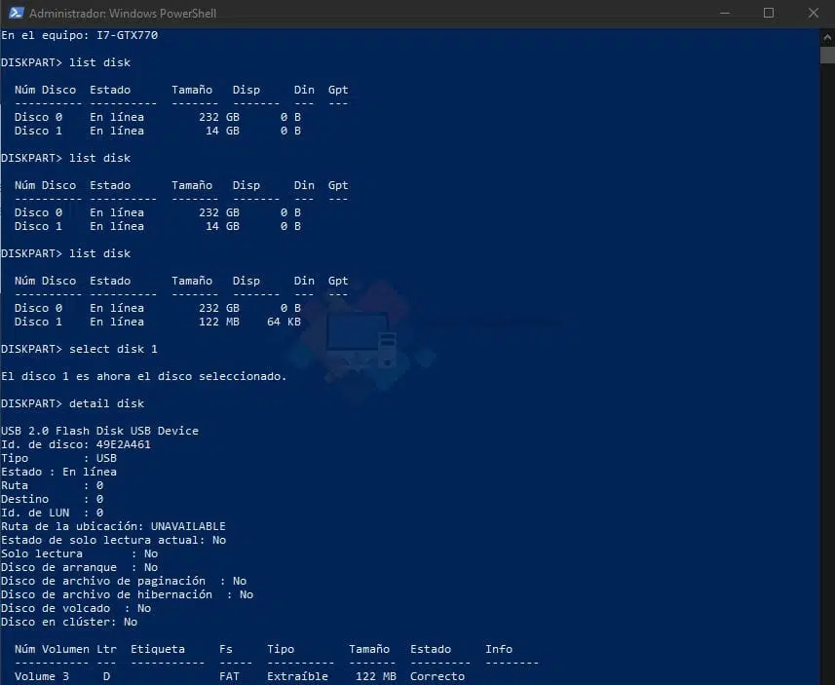Click the 'Correcto' status value
The width and height of the screenshot is (835, 685).
point(437,676)
